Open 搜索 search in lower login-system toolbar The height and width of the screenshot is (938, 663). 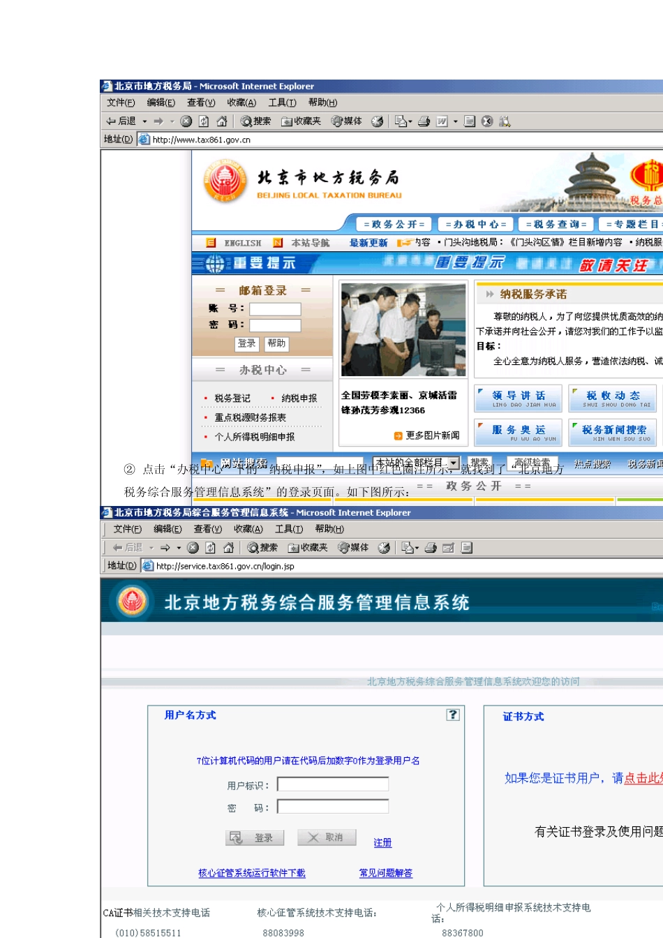(263, 548)
